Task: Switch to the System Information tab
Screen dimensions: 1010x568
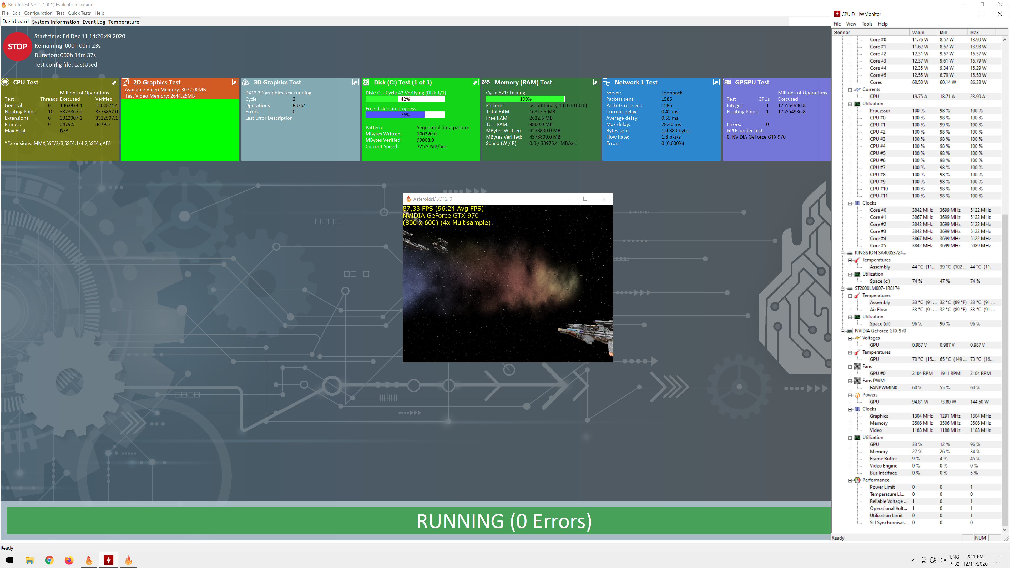Action: coord(56,22)
